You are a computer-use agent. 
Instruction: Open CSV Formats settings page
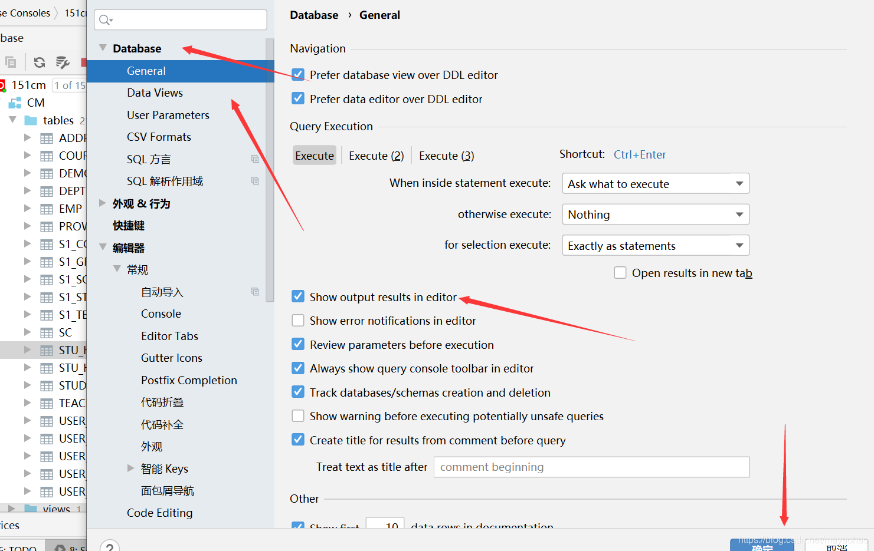159,137
